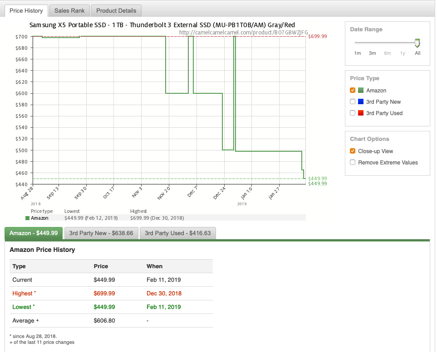The height and width of the screenshot is (352, 437).
Task: Click the Price Type panel heading
Action: pyautogui.click(x=364, y=78)
